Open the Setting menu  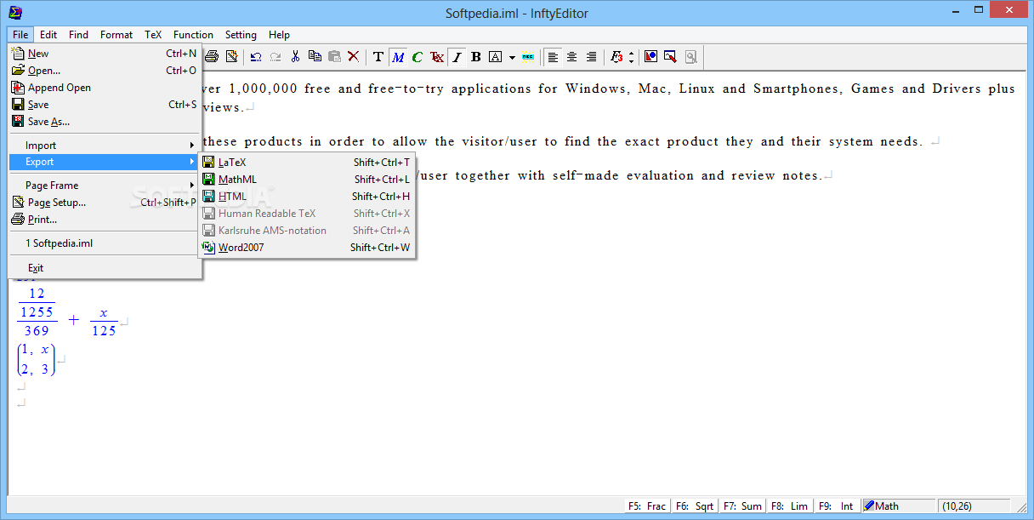click(x=241, y=35)
